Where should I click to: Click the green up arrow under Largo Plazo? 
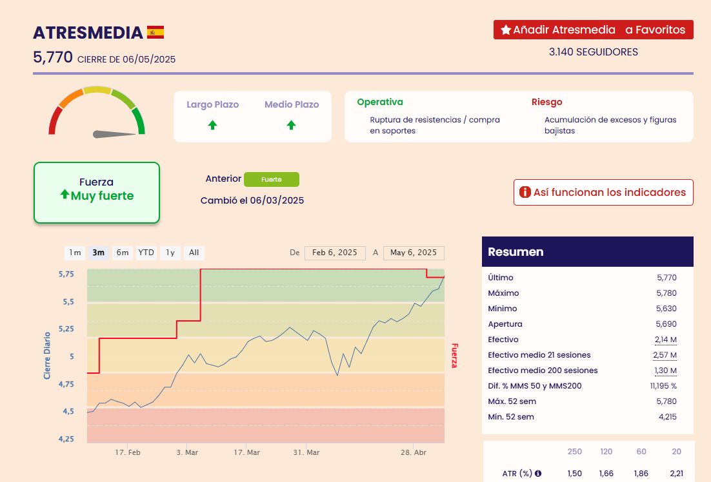pyautogui.click(x=212, y=125)
